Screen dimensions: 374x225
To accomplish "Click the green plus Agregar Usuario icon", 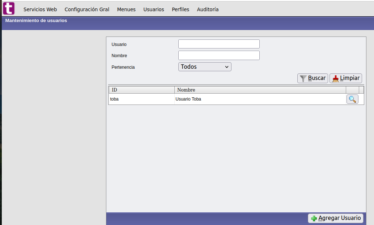I will [x=314, y=218].
